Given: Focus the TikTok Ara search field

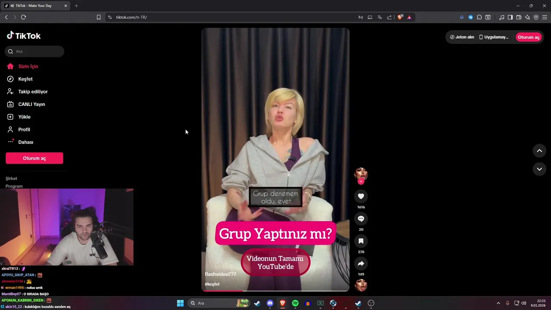Looking at the screenshot, I should pyautogui.click(x=34, y=51).
